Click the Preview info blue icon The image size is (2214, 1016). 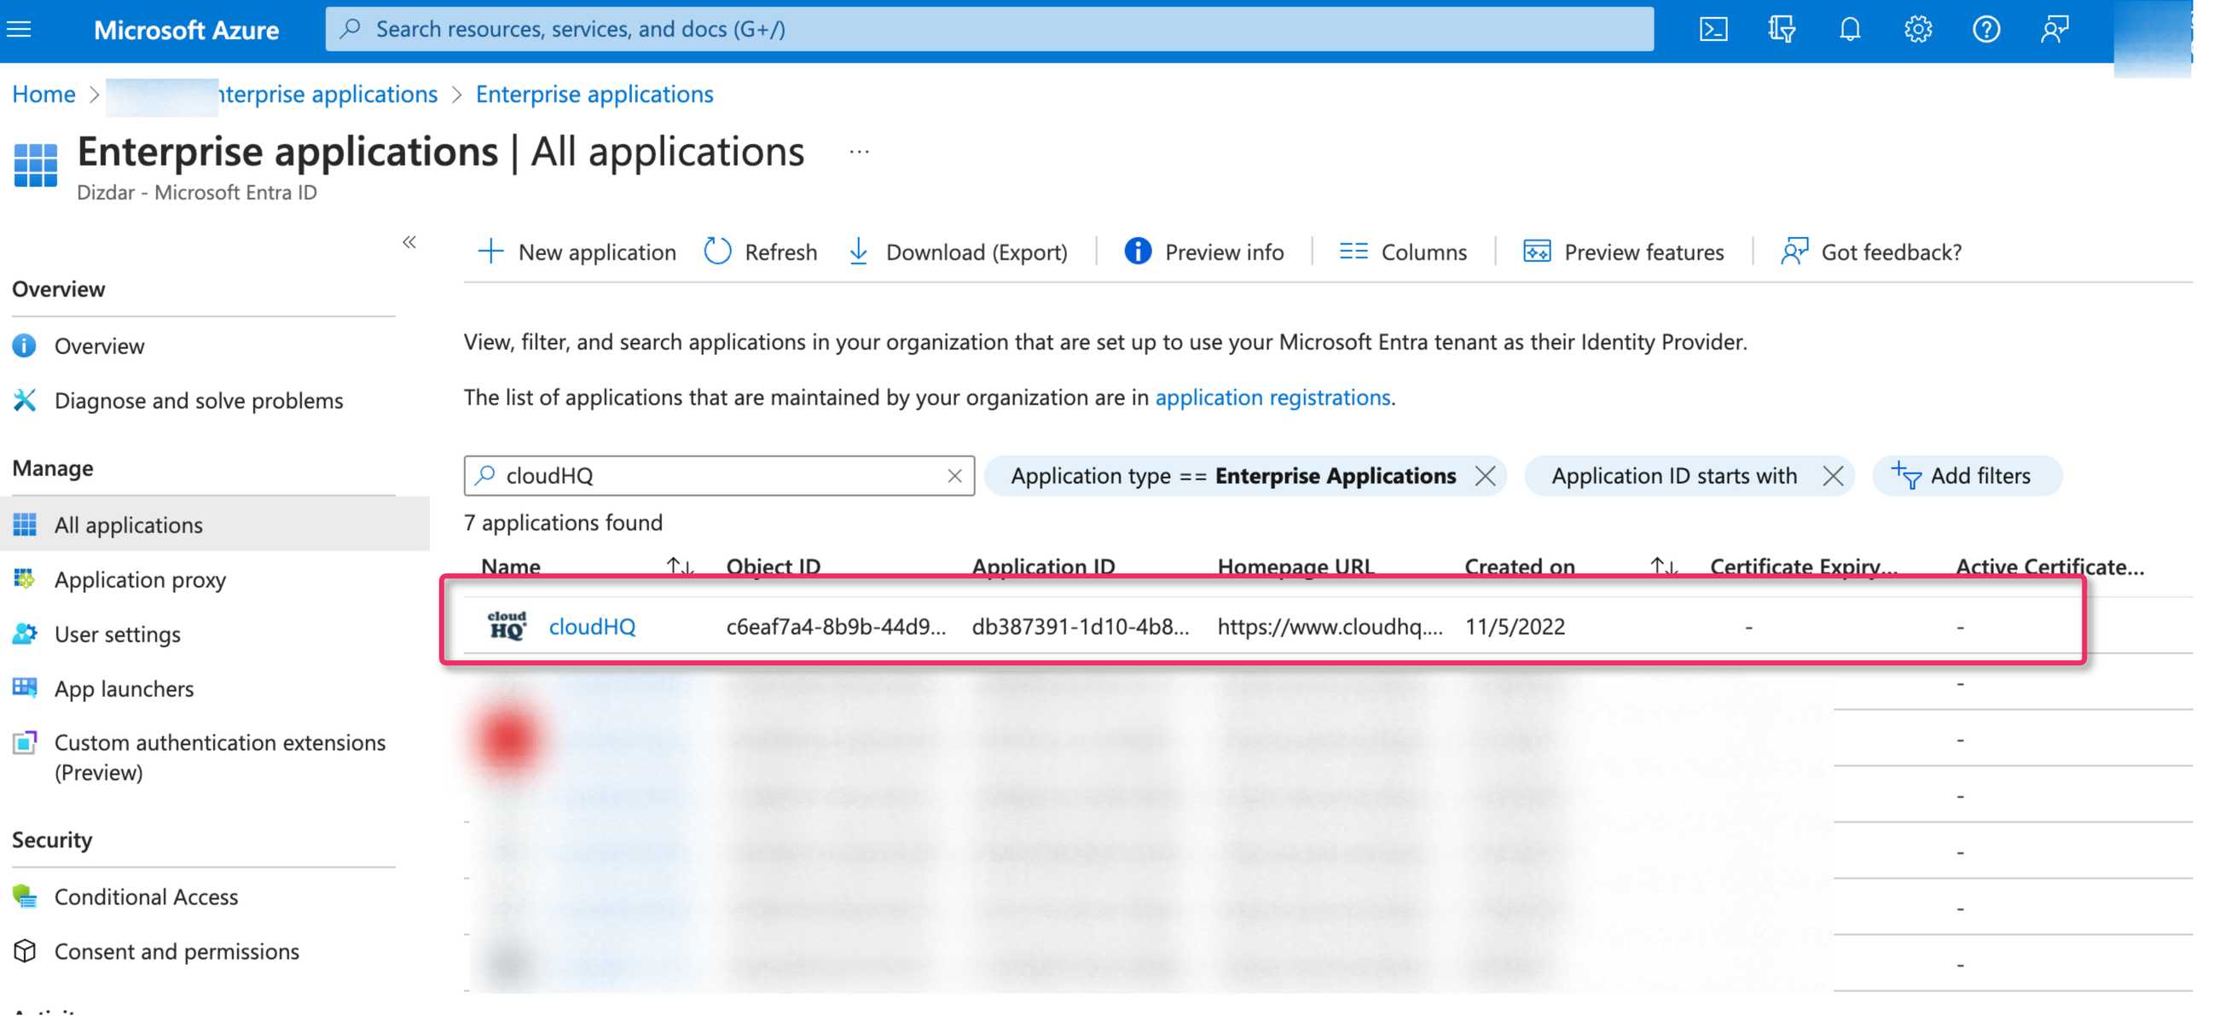click(x=1137, y=251)
